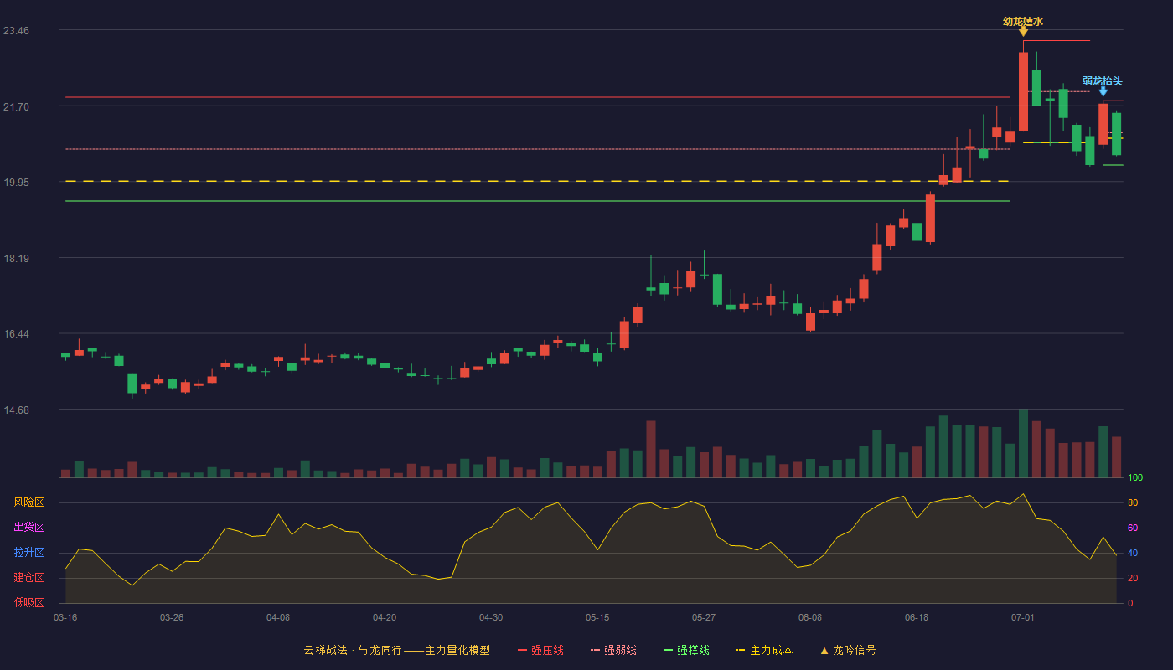The image size is (1173, 670).
Task: Click the 100 indicator scale label
Action: (1135, 478)
